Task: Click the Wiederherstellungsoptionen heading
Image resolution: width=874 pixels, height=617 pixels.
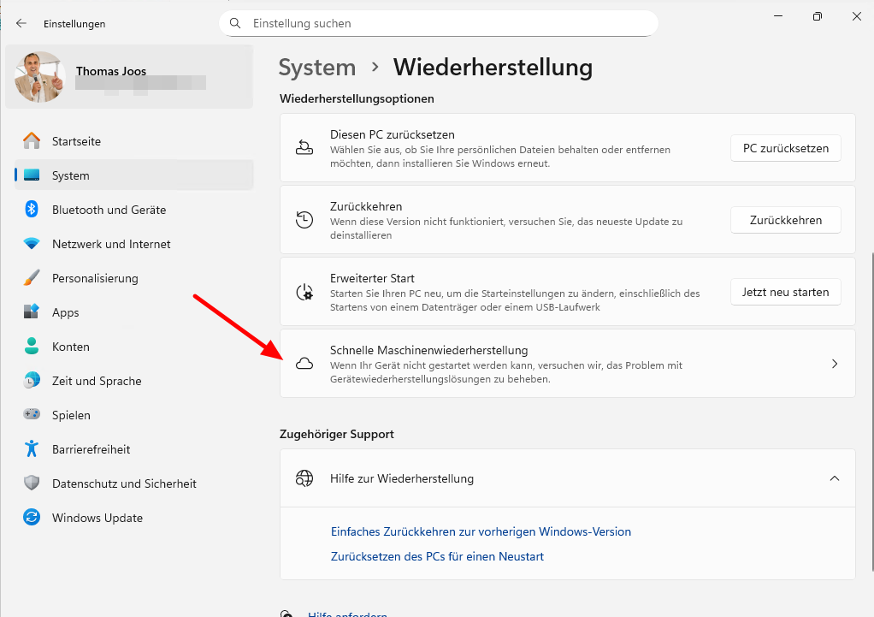Action: point(357,98)
